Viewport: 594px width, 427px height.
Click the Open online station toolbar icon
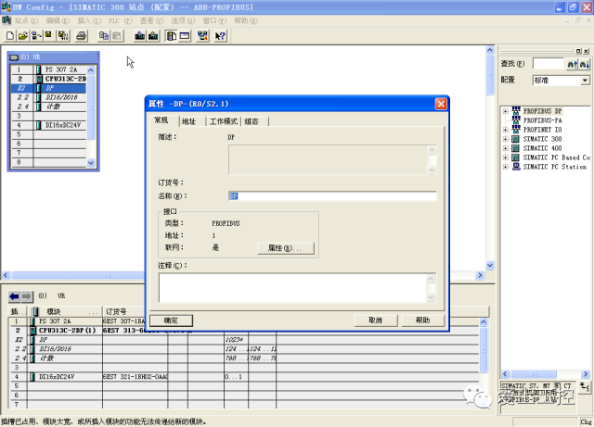pyautogui.click(x=36, y=36)
